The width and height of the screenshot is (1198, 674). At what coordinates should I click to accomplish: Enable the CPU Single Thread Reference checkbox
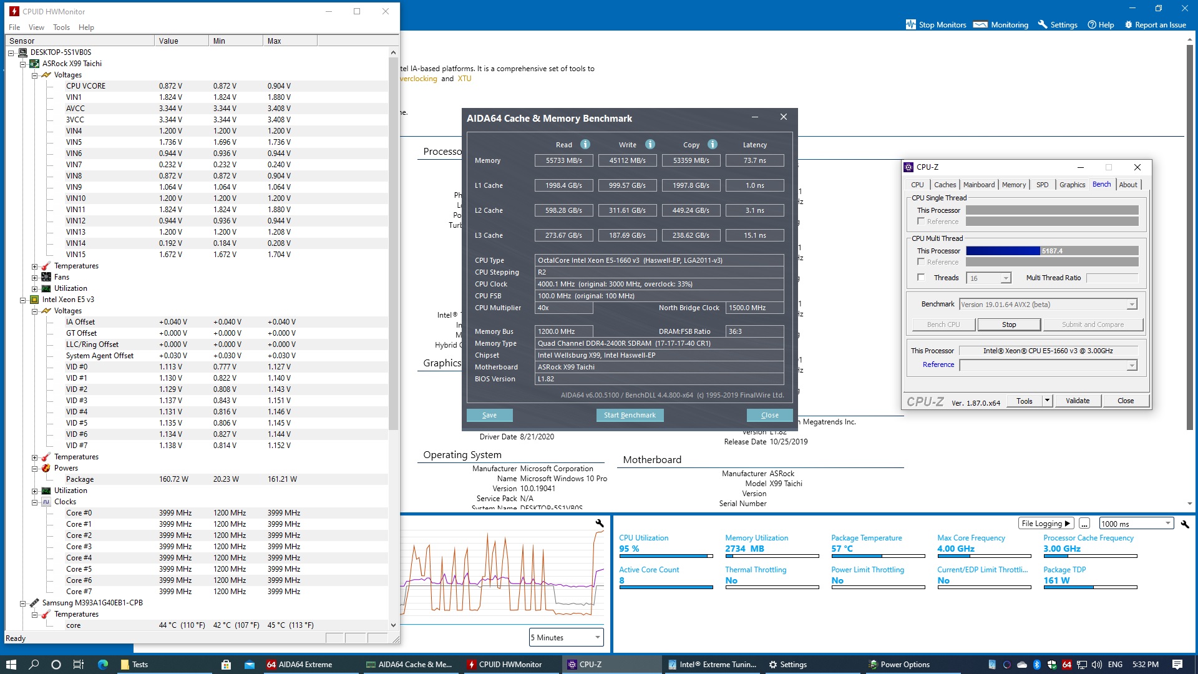point(921,222)
